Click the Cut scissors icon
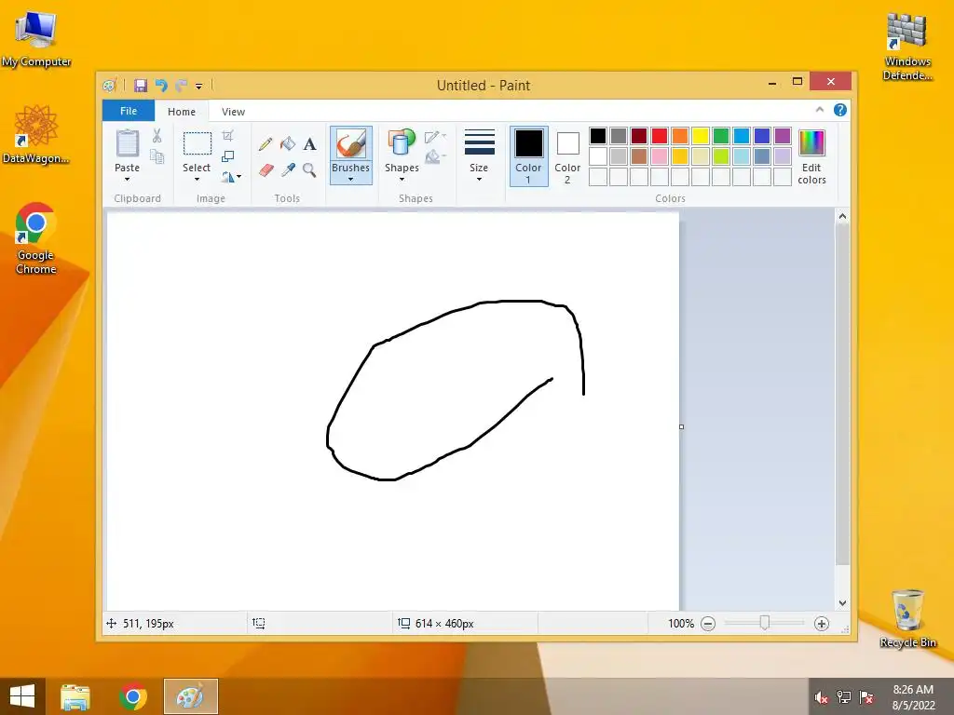Screen dimensions: 954x715 (x=157, y=136)
